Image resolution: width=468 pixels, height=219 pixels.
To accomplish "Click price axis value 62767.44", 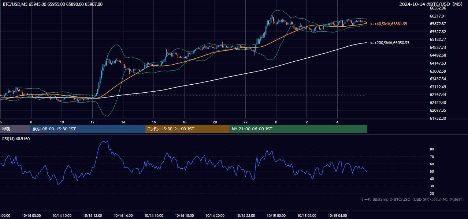I will (x=438, y=95).
